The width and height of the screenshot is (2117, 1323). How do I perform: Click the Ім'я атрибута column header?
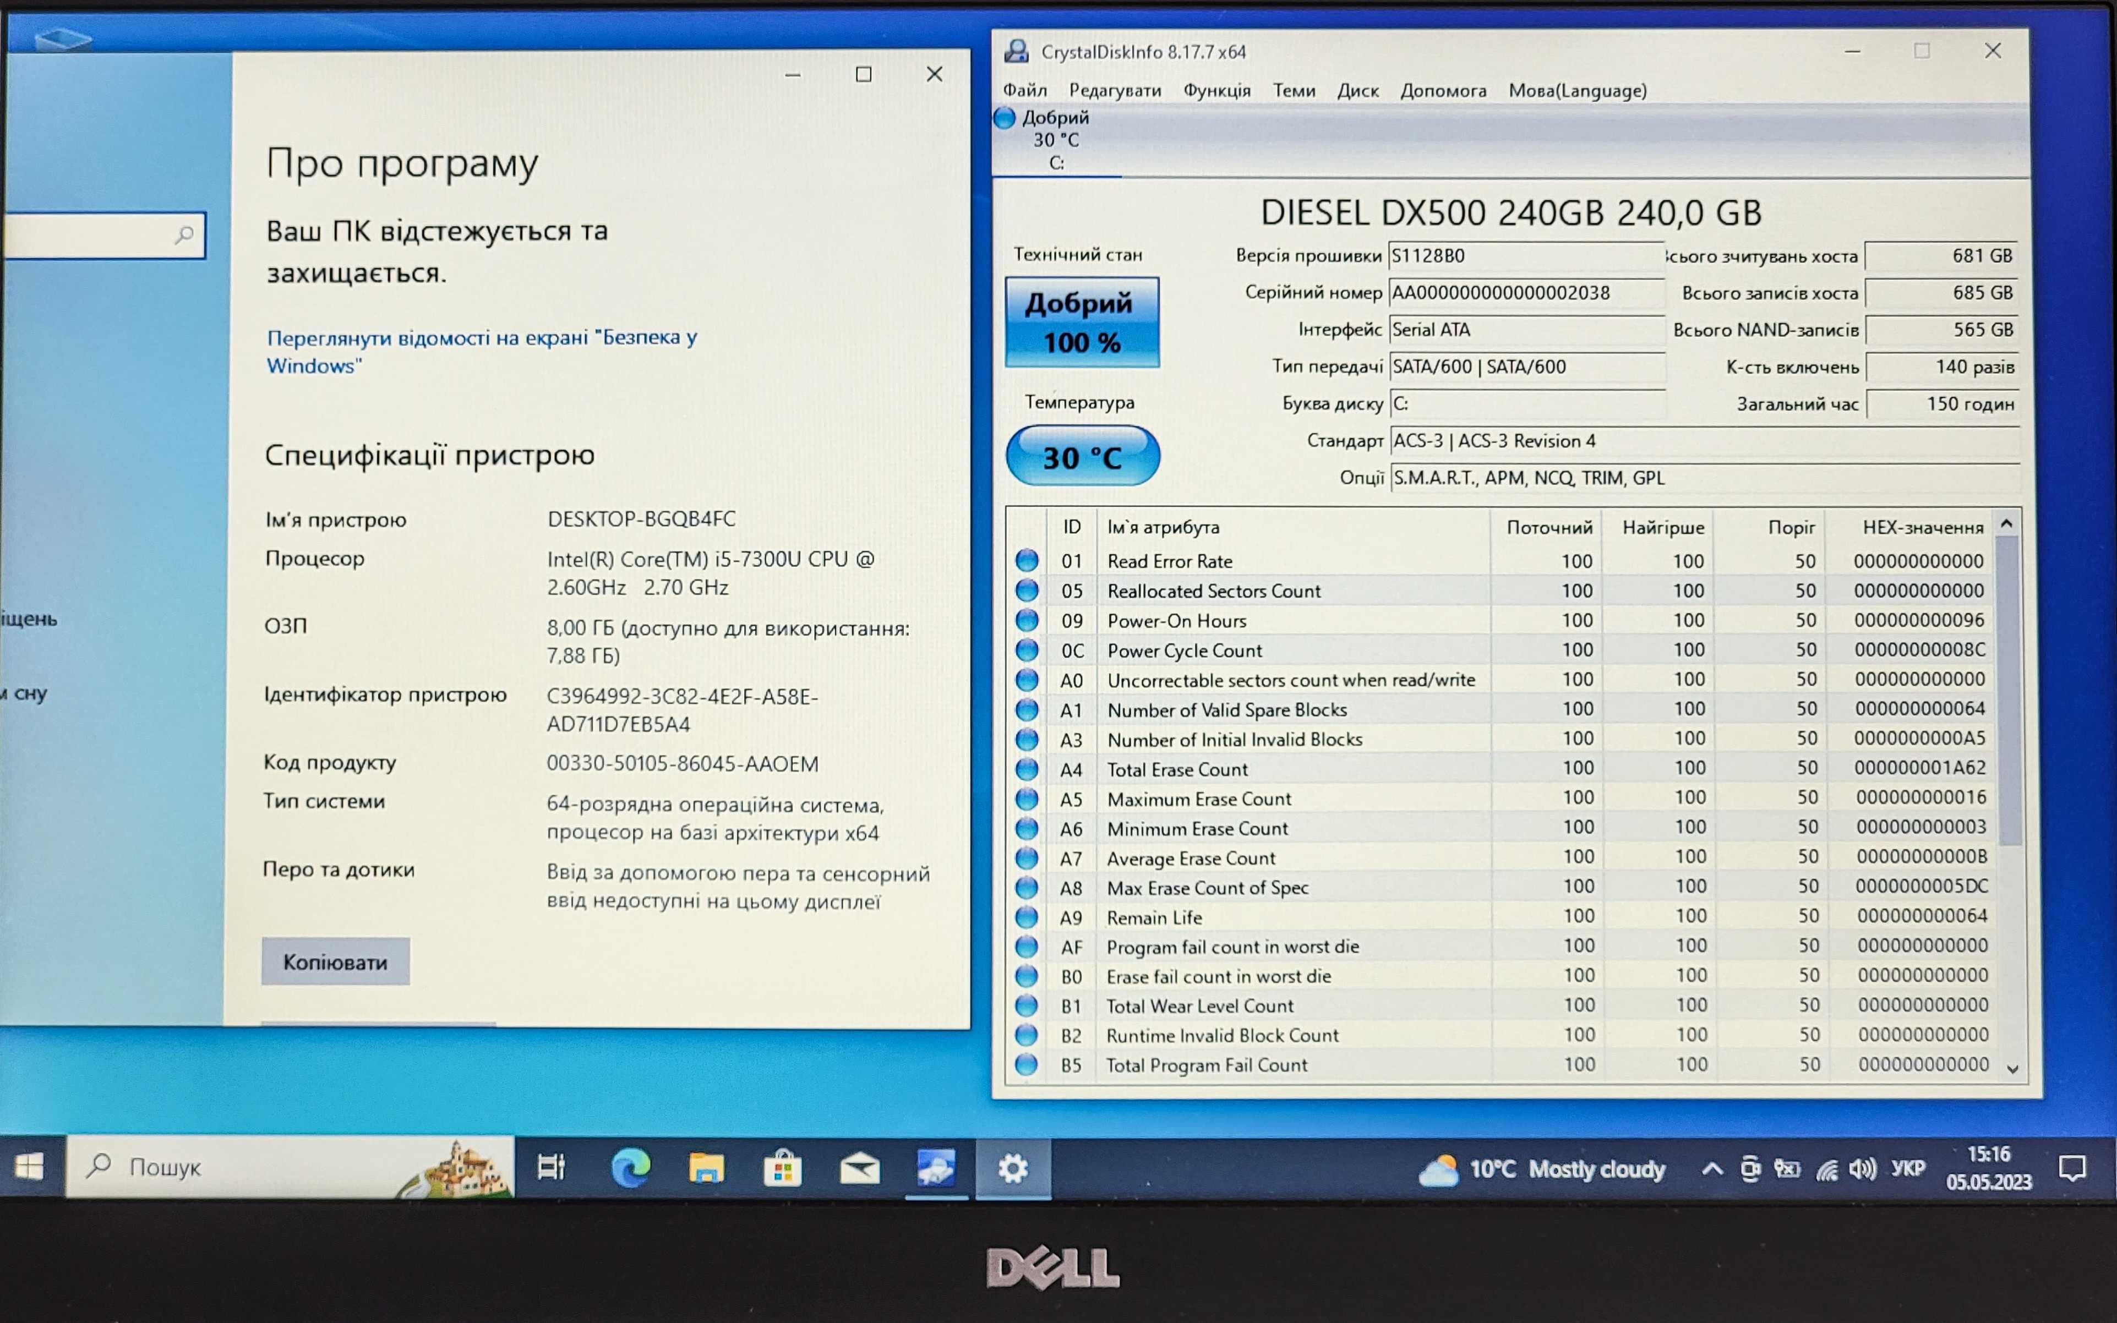coord(1294,527)
